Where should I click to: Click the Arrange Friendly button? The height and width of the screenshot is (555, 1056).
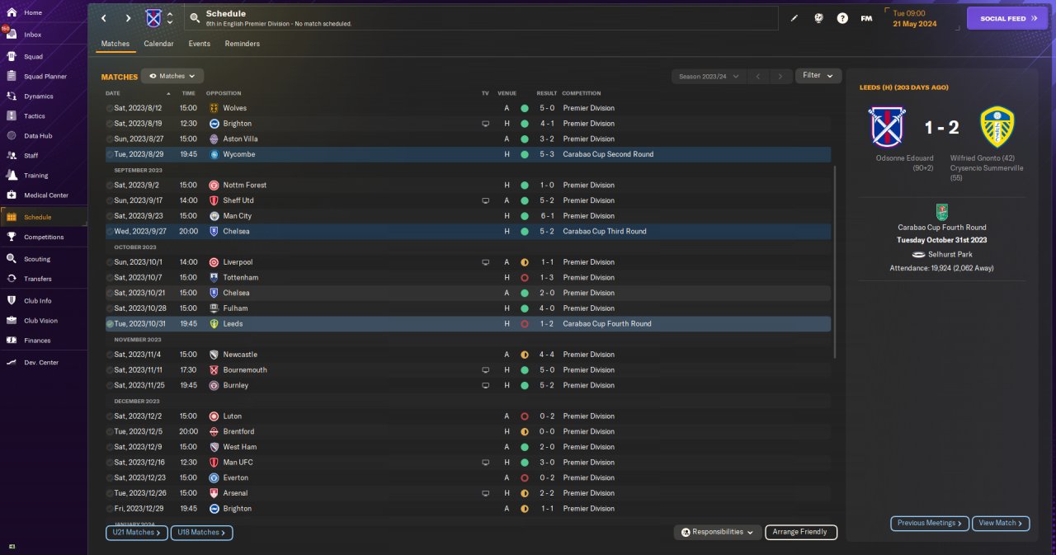(801, 532)
